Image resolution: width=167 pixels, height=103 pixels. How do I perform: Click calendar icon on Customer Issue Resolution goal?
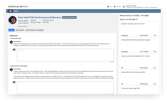(x=141, y=68)
